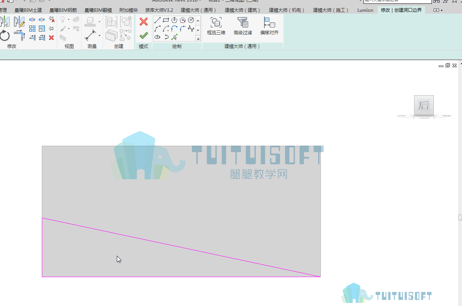462x306 pixels.
Task: Click the Unpin tool icon
Action: coord(51,19)
